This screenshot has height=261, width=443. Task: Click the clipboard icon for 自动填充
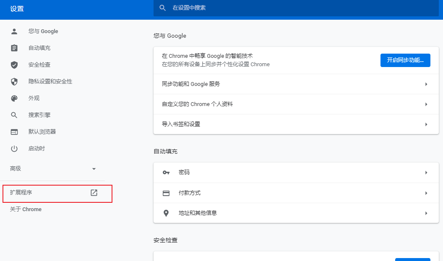14,48
